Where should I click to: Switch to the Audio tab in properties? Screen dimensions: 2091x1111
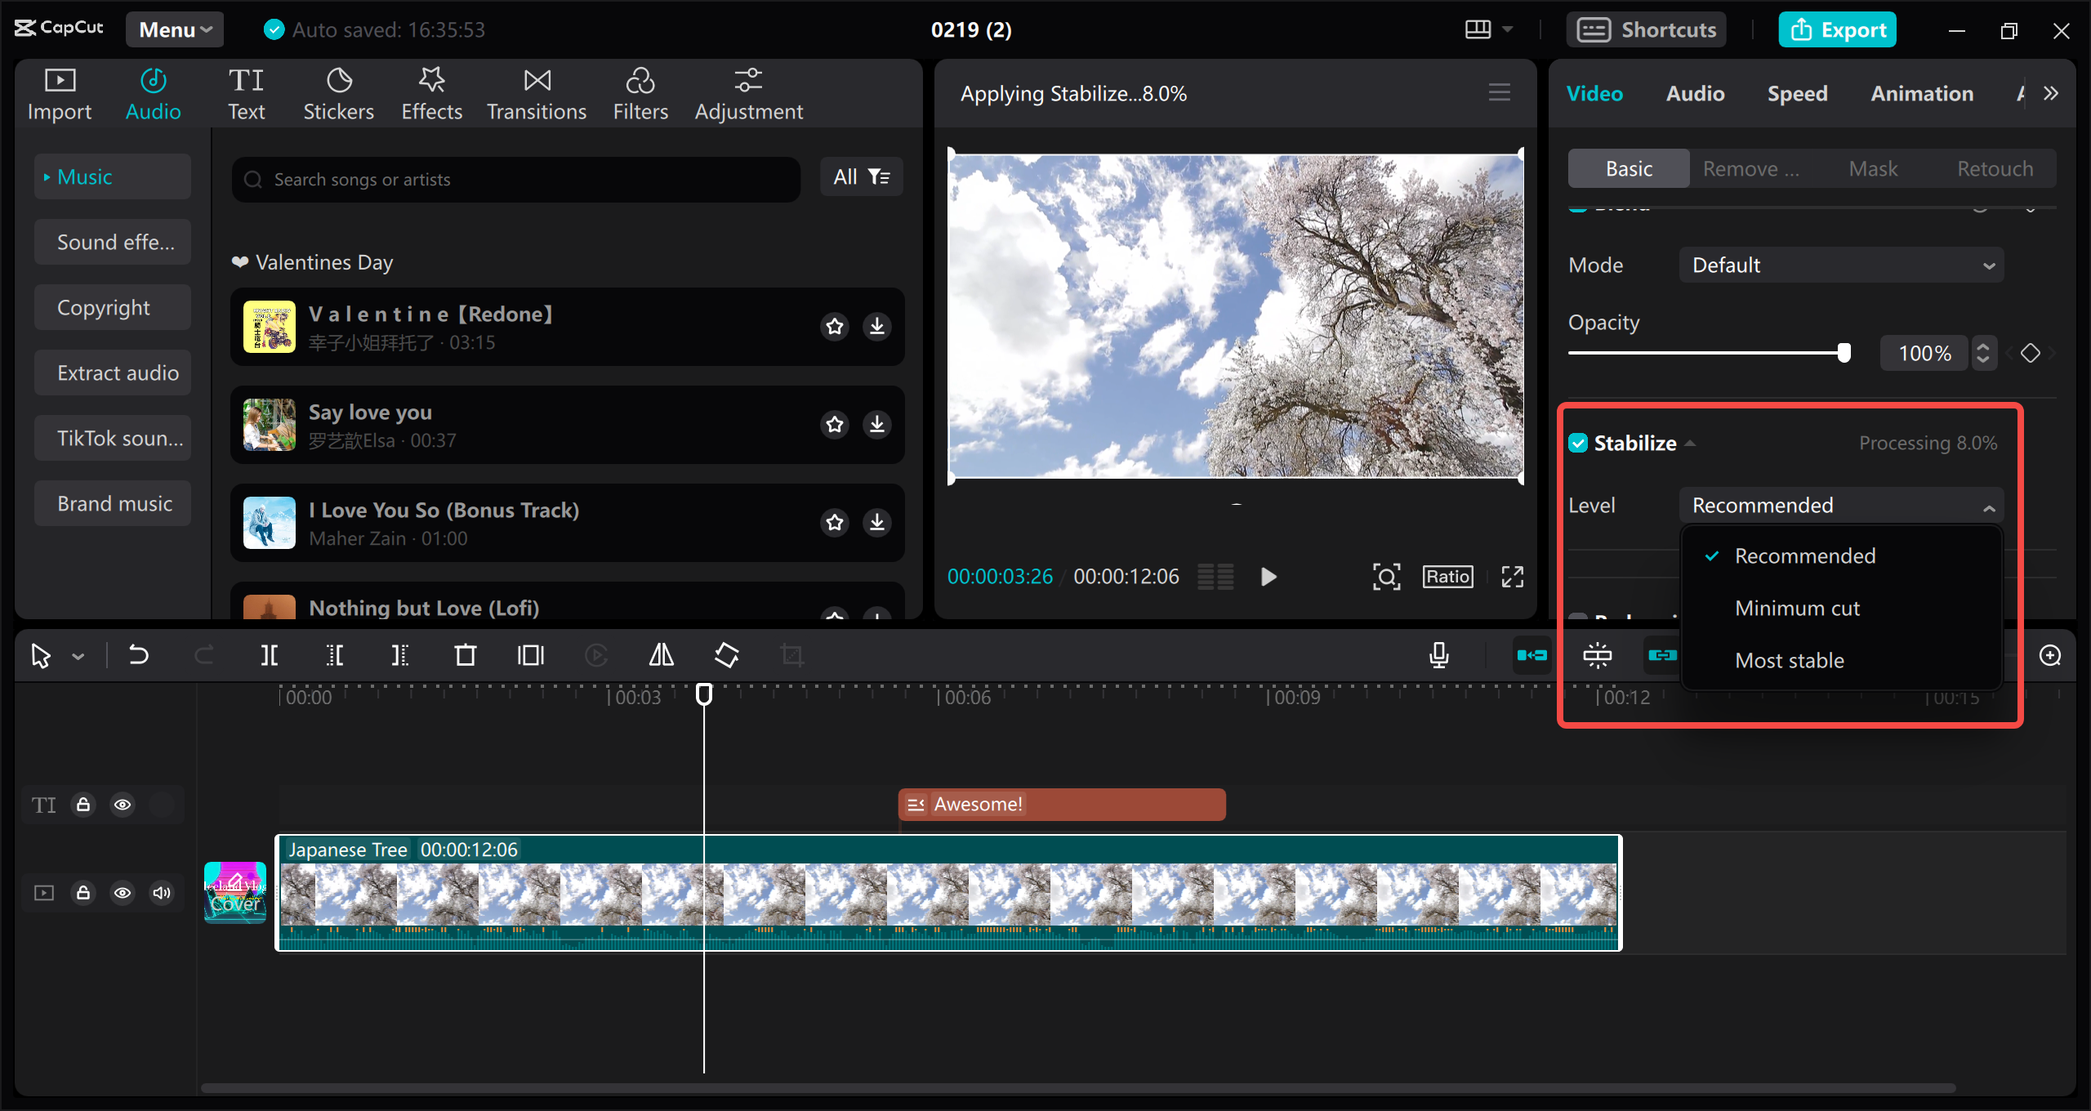(x=1694, y=91)
